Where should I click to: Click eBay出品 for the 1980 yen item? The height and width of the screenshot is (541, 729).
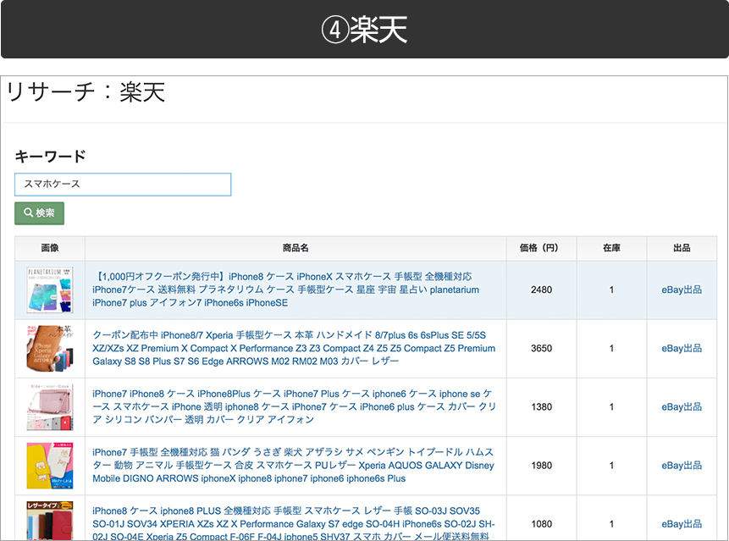[682, 465]
